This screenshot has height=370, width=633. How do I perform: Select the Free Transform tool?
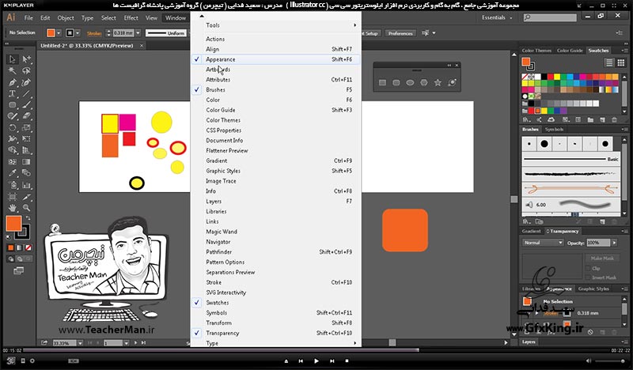coord(26,139)
